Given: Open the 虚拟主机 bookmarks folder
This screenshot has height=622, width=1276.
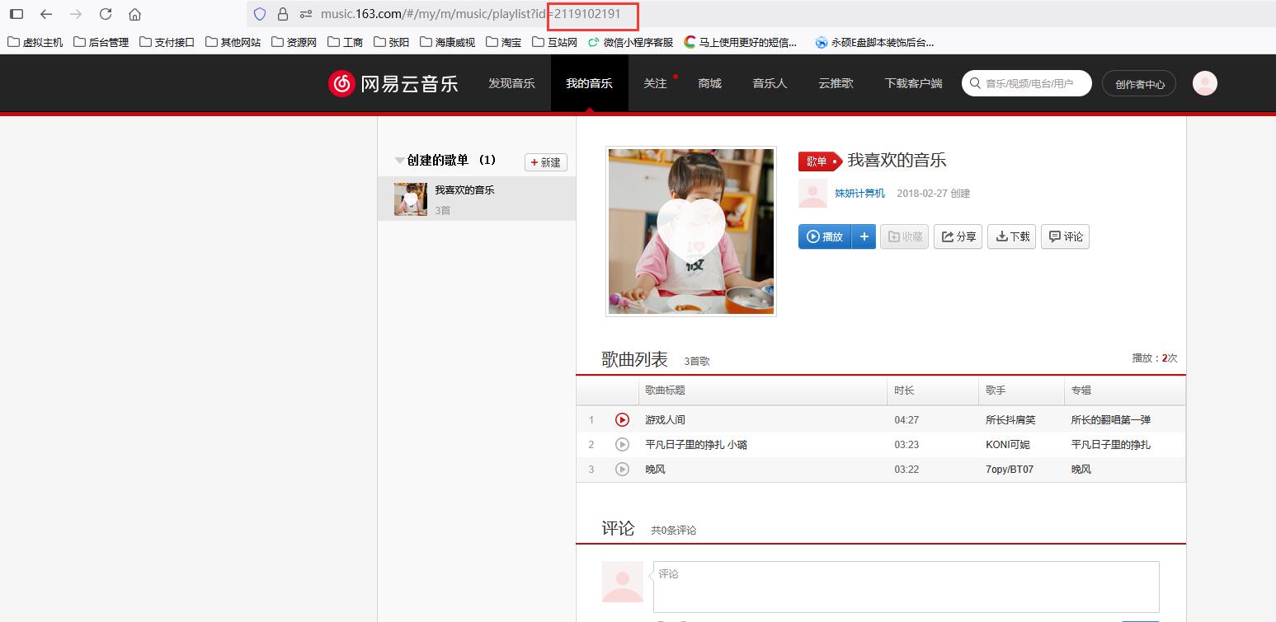Looking at the screenshot, I should 35,42.
